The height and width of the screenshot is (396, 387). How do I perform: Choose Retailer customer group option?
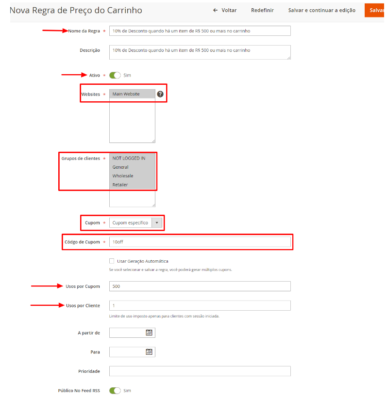click(x=132, y=185)
